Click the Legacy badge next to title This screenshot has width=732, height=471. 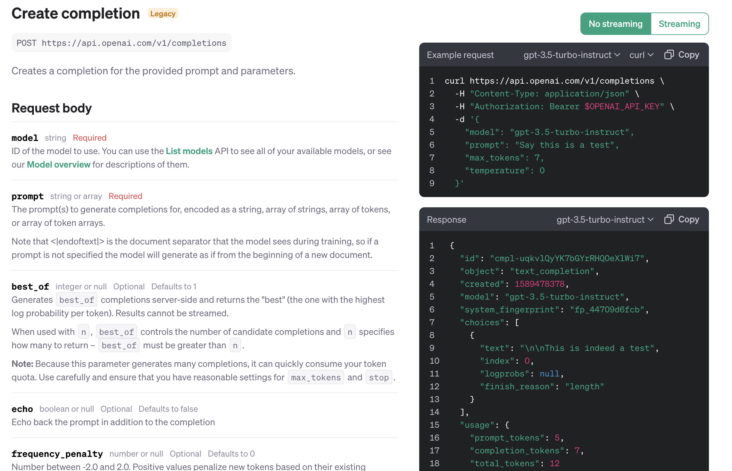[163, 14]
